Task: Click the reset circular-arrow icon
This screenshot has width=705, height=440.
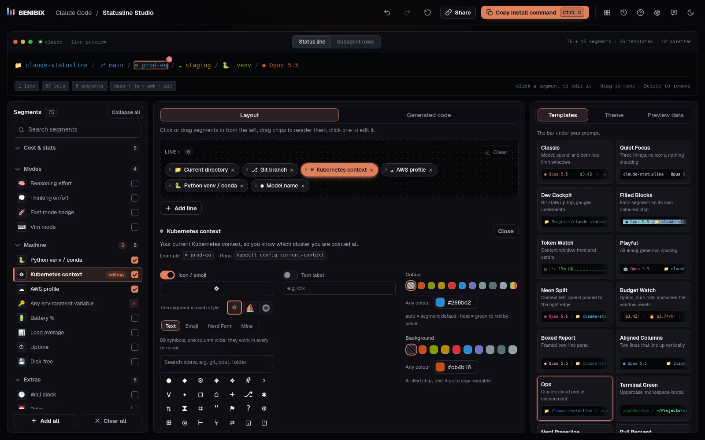Action: (427, 13)
